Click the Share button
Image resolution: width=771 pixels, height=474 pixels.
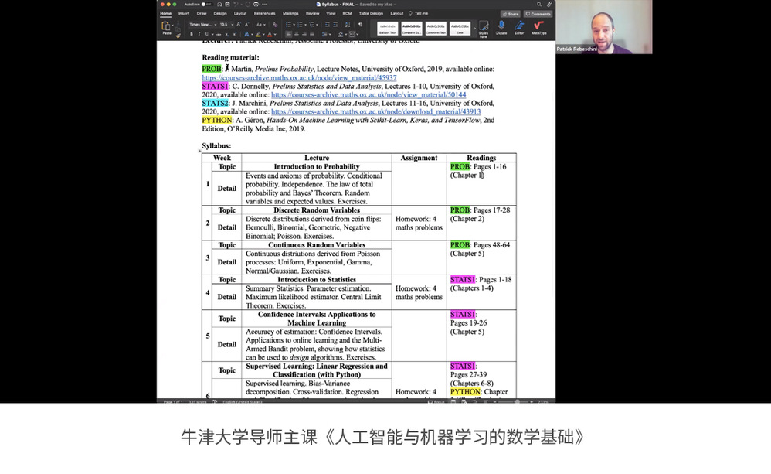[x=510, y=14]
